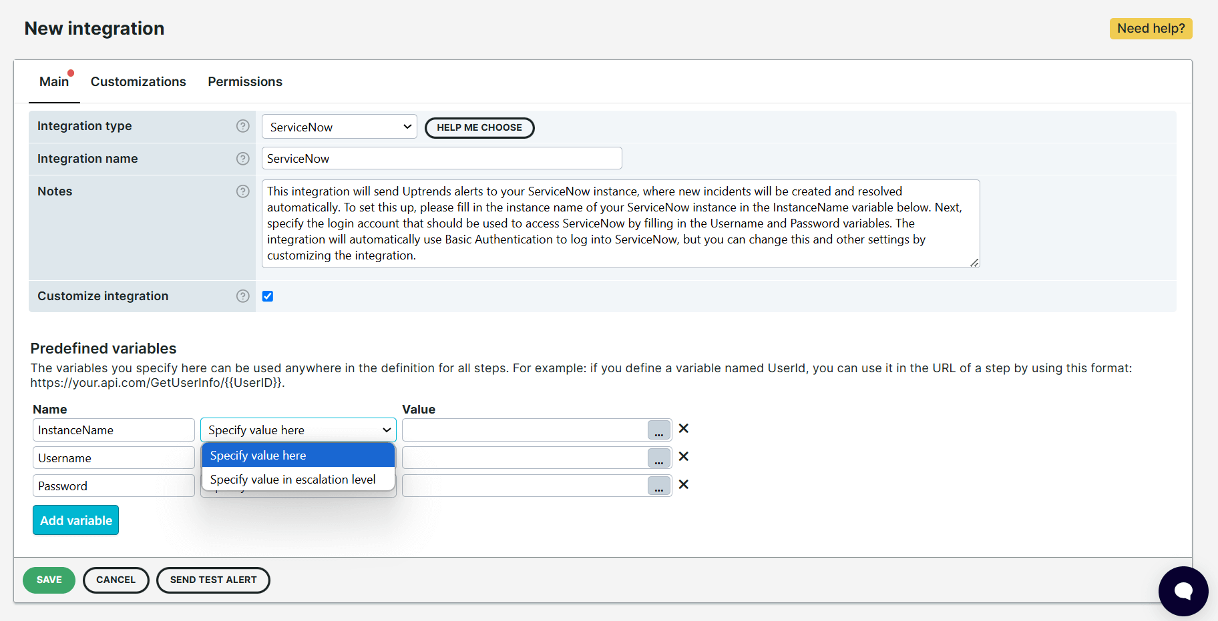Cancel the integration setup

(x=116, y=580)
